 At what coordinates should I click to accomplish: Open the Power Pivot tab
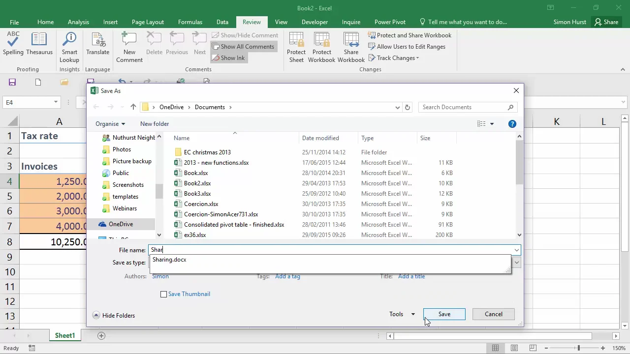pos(390,22)
